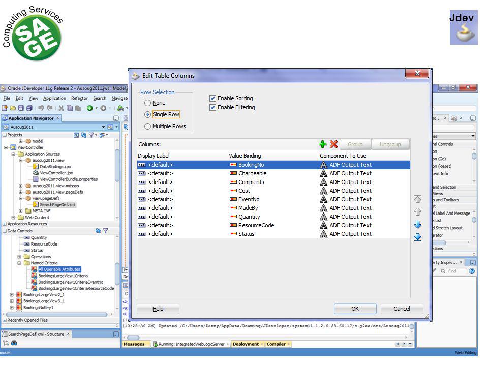Click the Cancel button in dialog
Image resolution: width=488 pixels, height=366 pixels.
(x=402, y=309)
